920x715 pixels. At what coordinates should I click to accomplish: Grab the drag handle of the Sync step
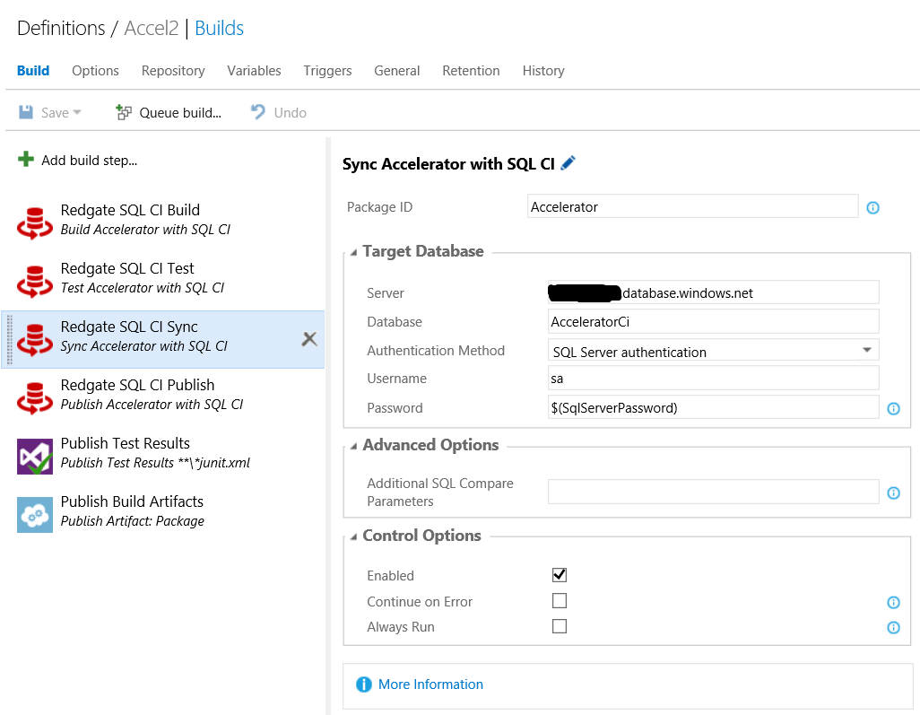click(9, 339)
